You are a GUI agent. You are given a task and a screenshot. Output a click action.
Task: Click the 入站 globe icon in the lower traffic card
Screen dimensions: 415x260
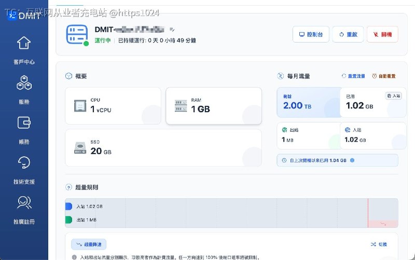tap(348, 130)
